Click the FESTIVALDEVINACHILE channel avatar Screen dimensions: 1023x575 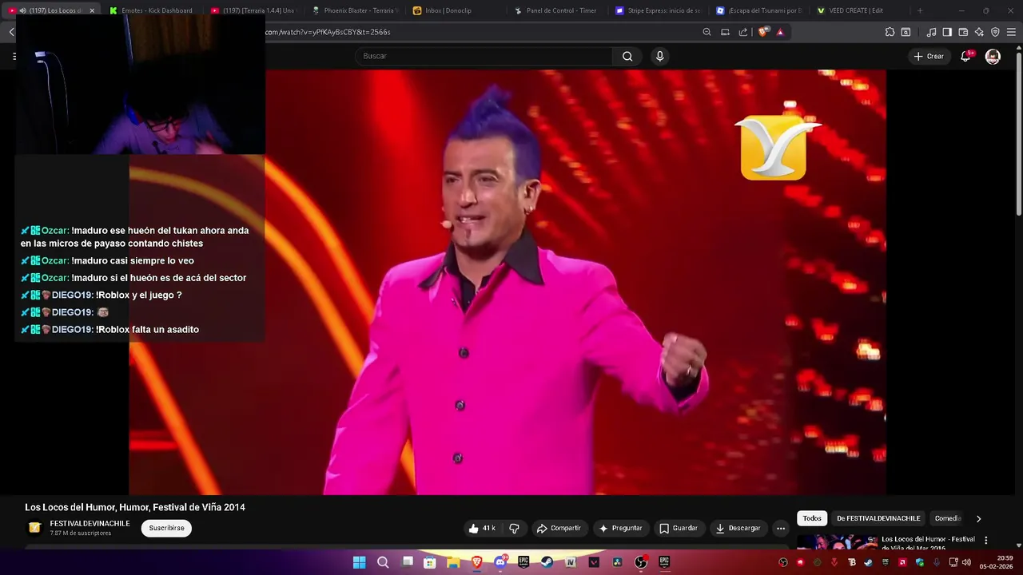pos(34,528)
